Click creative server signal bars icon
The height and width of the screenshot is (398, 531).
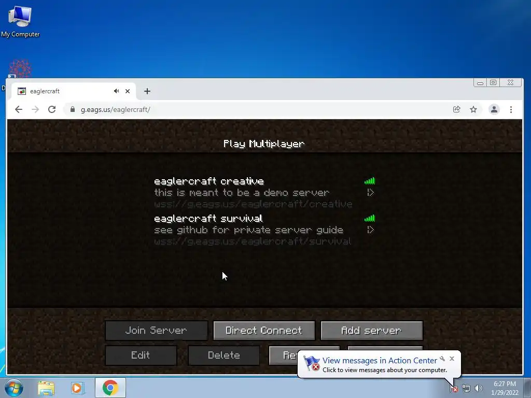tap(369, 181)
